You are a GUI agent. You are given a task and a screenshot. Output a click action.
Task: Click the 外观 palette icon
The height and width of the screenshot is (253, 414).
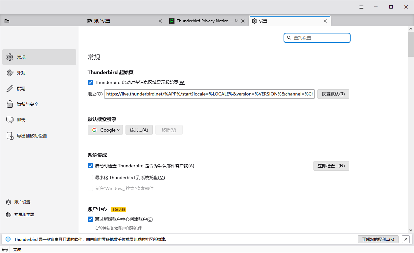pos(10,73)
